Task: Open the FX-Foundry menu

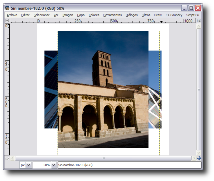Action: [174, 15]
